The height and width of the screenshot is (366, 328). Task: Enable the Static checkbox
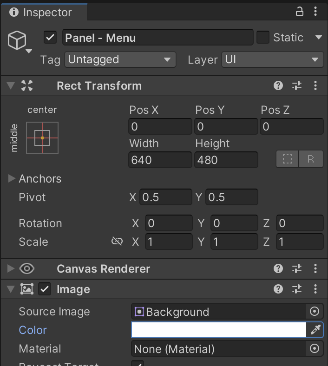click(263, 38)
